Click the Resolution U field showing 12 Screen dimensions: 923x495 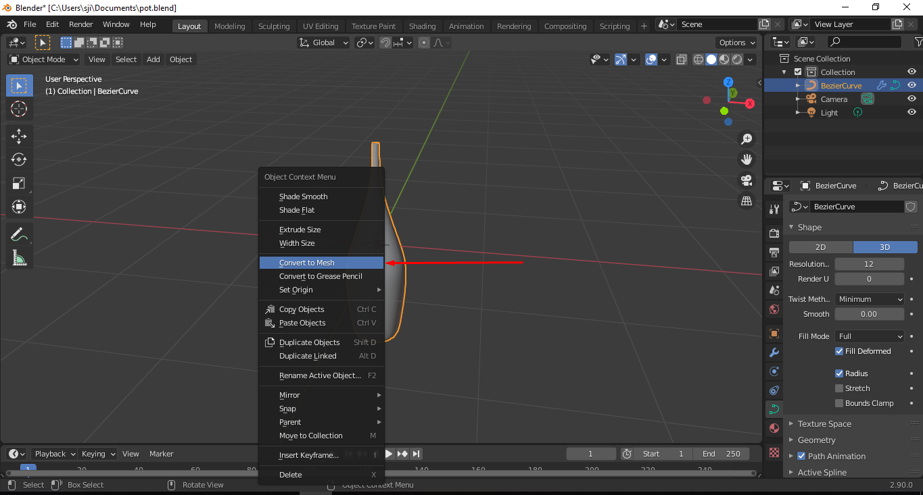pos(869,263)
